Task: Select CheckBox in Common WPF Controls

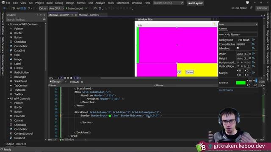Action: click(x=20, y=42)
